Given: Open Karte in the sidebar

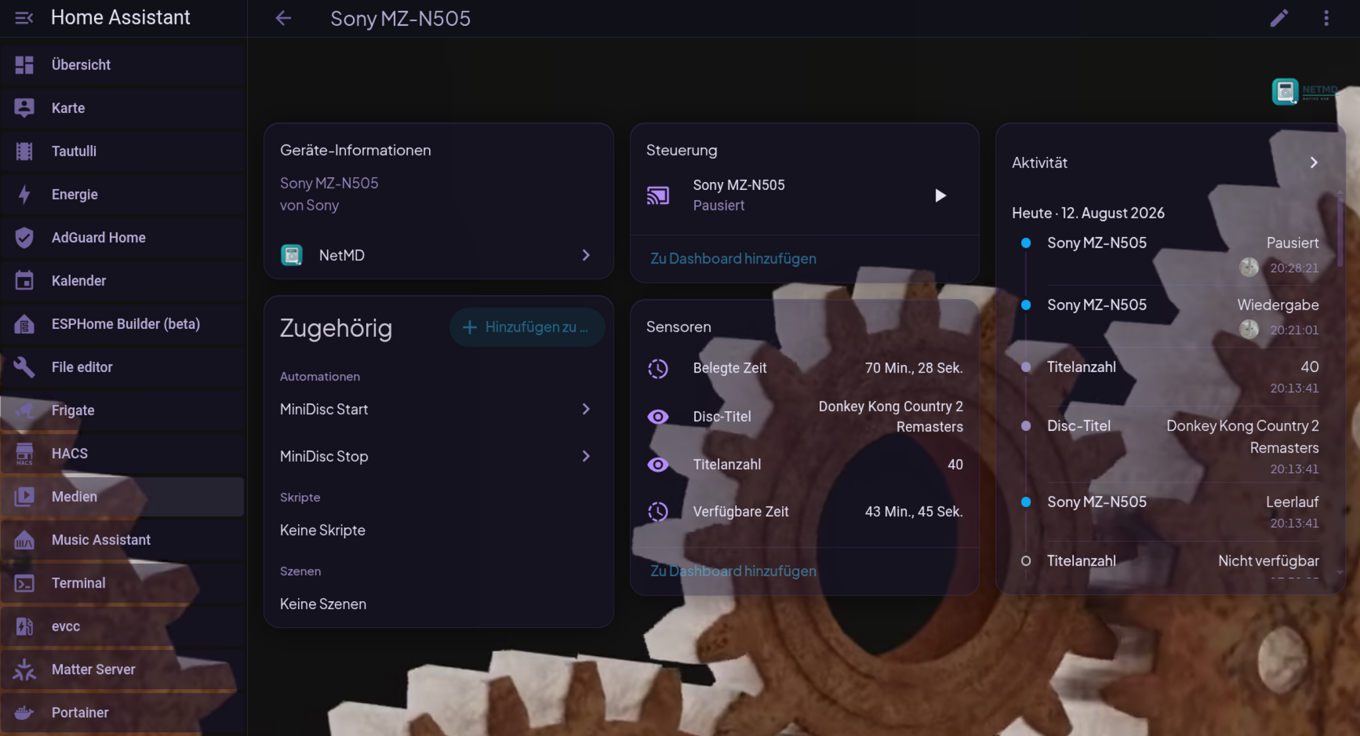Looking at the screenshot, I should coord(123,107).
